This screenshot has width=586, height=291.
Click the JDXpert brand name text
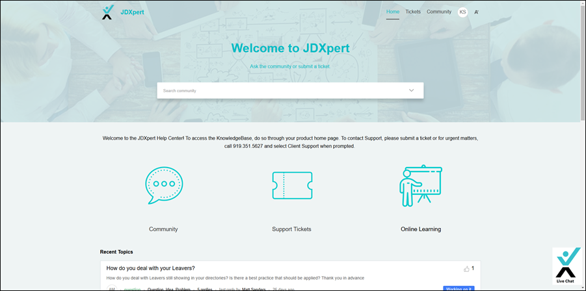(133, 12)
